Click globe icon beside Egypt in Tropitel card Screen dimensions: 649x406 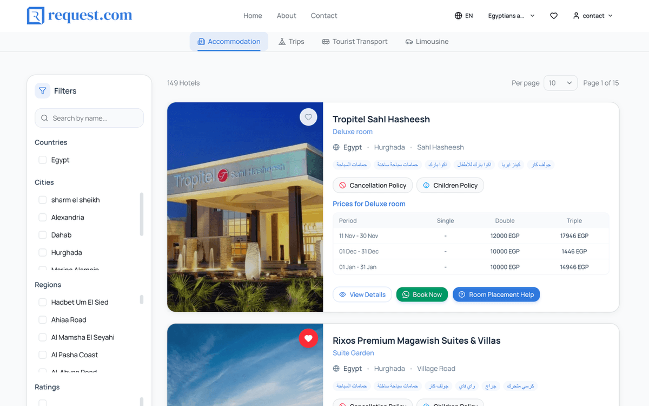pyautogui.click(x=336, y=147)
